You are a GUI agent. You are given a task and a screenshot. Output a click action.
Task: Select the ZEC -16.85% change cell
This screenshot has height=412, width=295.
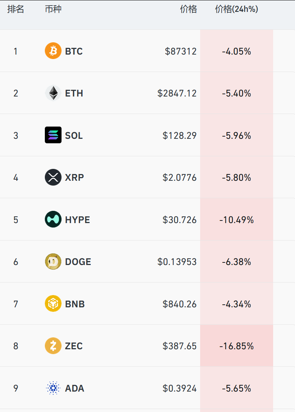pos(236,346)
